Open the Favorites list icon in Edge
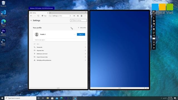This screenshot has height=100, width=178. (x=74, y=16)
